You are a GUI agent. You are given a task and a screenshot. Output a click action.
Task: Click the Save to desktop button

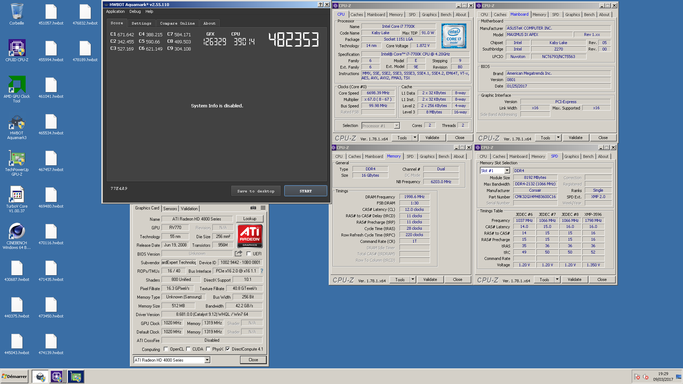coord(256,191)
